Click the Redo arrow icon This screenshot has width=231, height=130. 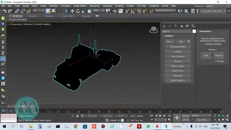click(10, 11)
